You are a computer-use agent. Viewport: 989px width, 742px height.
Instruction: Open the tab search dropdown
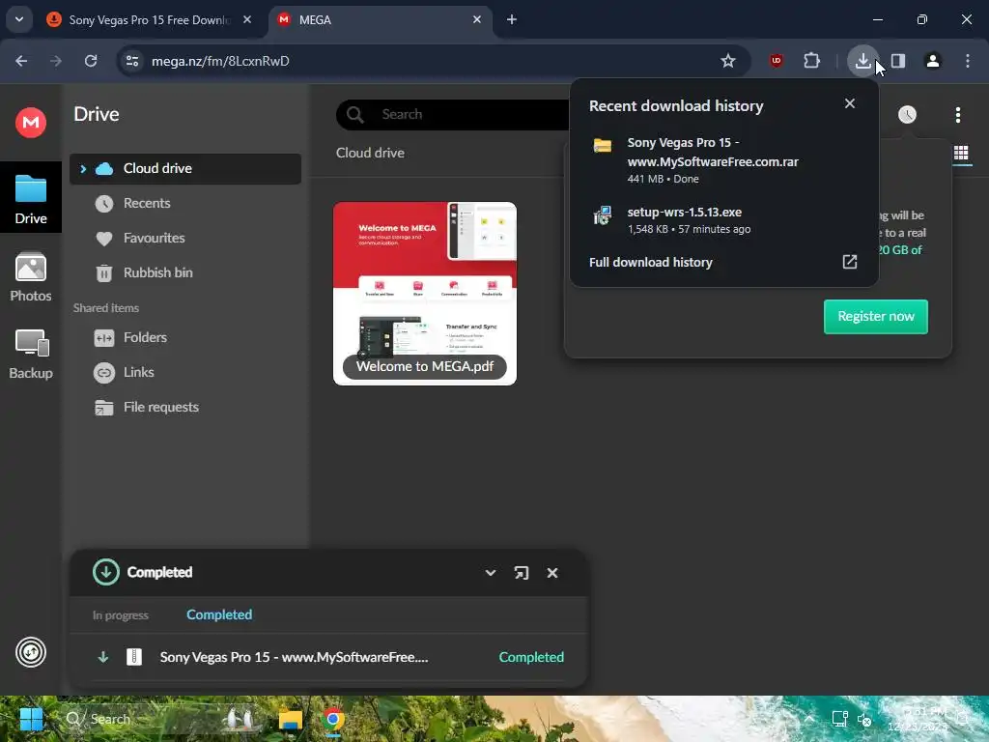(19, 19)
